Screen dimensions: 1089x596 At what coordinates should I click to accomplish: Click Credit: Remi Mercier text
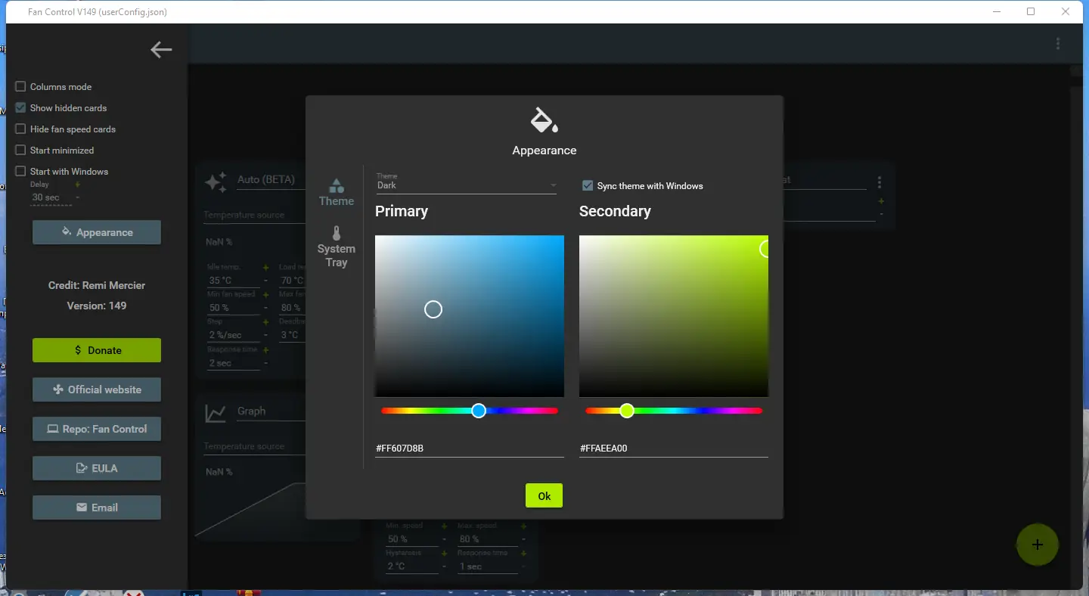[97, 285]
